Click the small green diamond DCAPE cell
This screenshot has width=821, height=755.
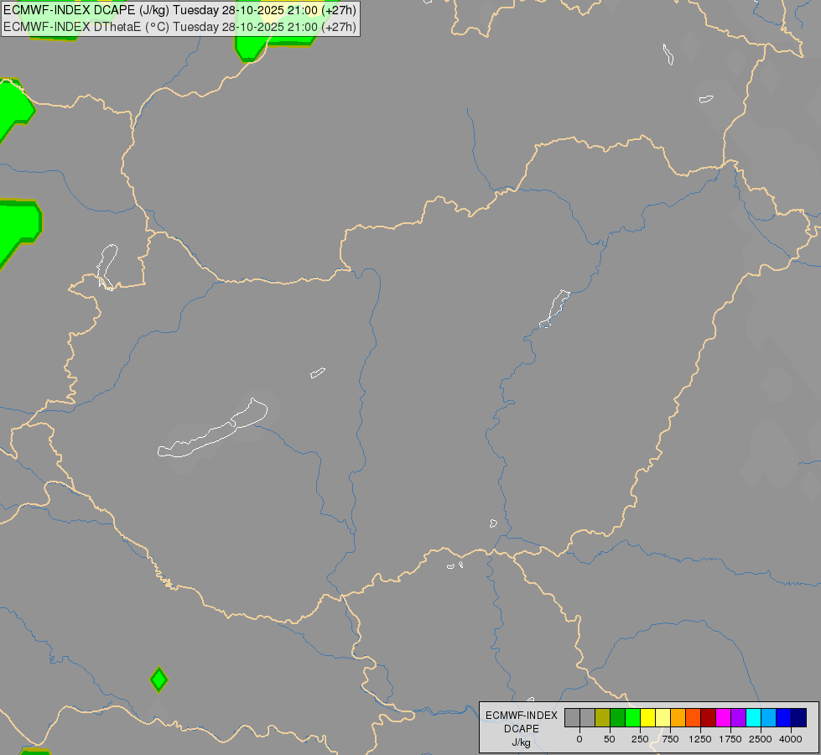point(158,679)
